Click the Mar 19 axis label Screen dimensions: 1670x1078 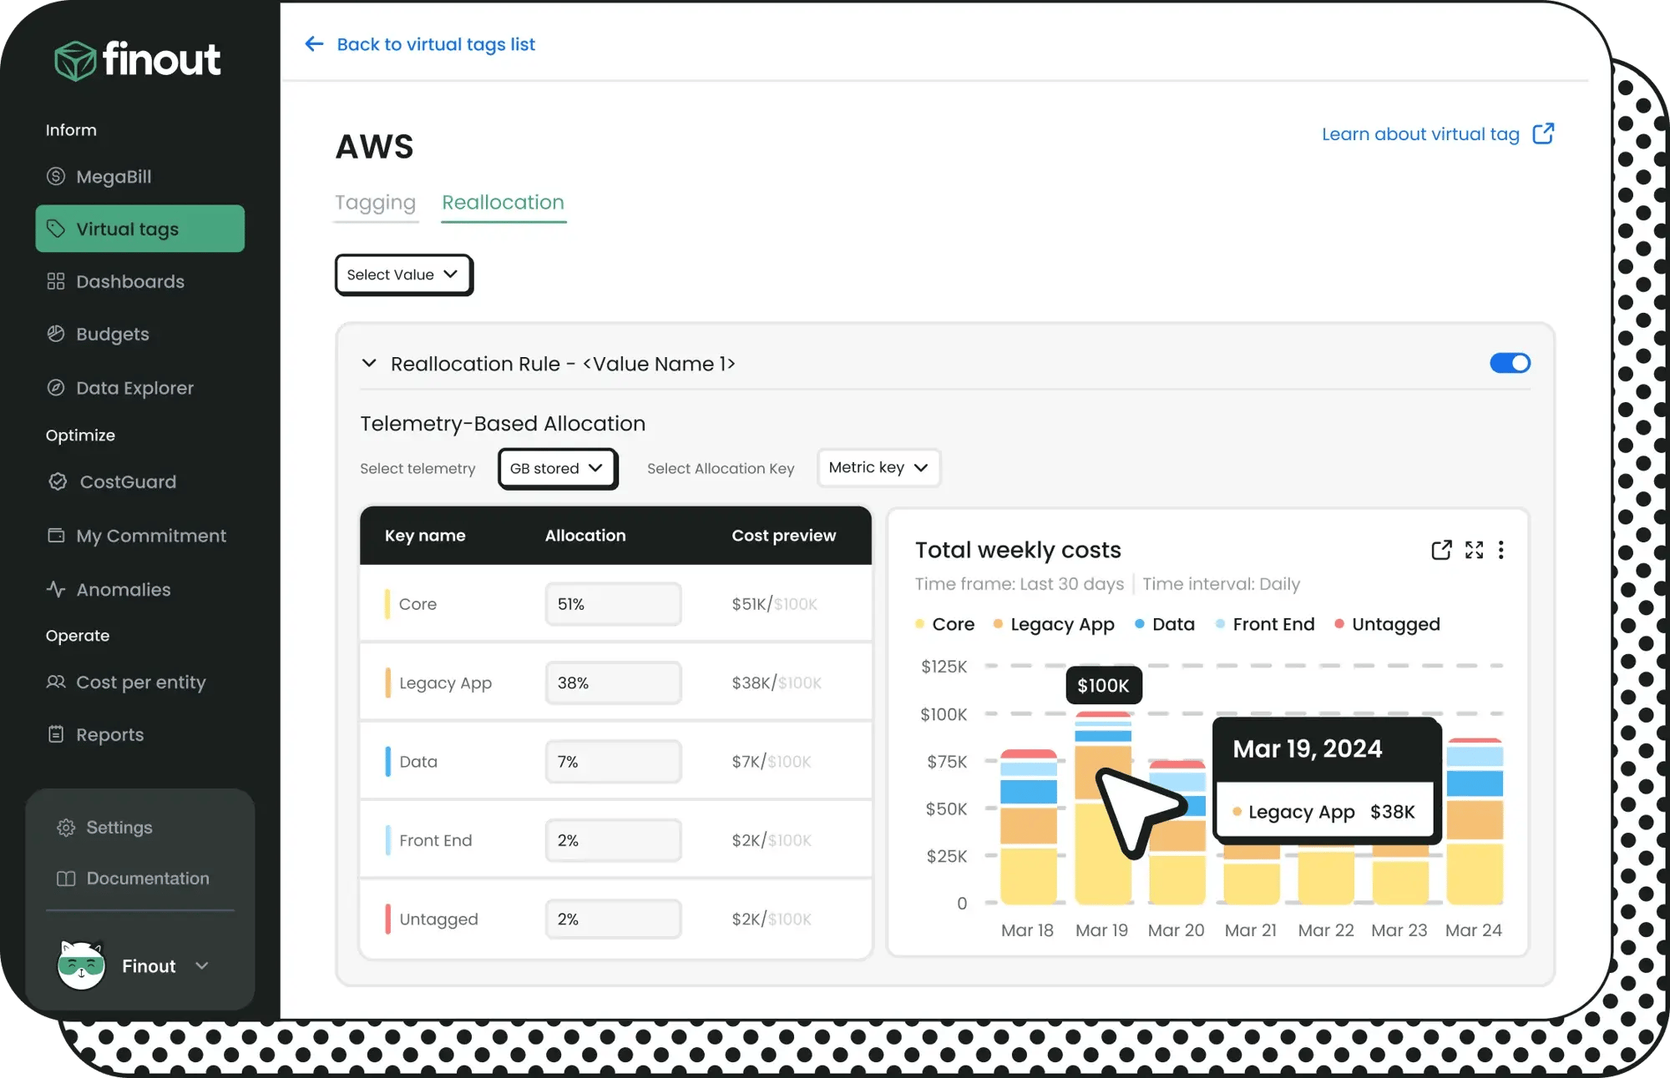click(x=1101, y=929)
